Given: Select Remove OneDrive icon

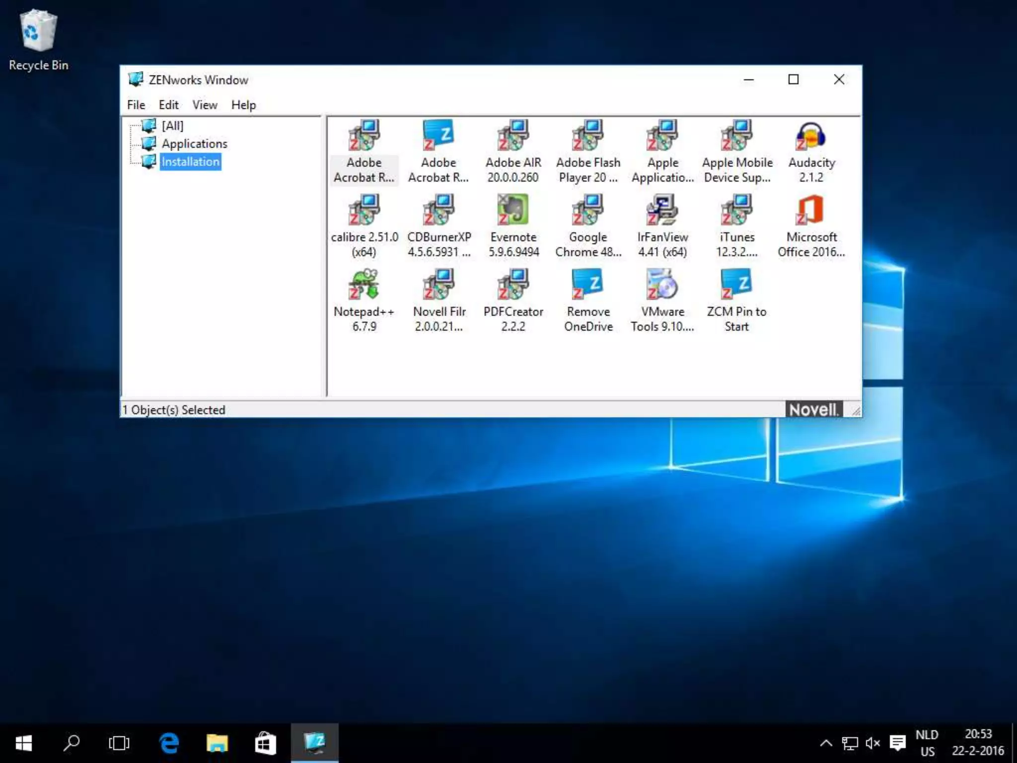Looking at the screenshot, I should coord(588,284).
